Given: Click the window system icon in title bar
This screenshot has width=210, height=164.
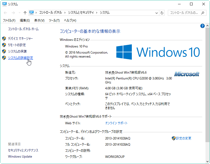Looking at the screenshot, I should click(5, 4).
